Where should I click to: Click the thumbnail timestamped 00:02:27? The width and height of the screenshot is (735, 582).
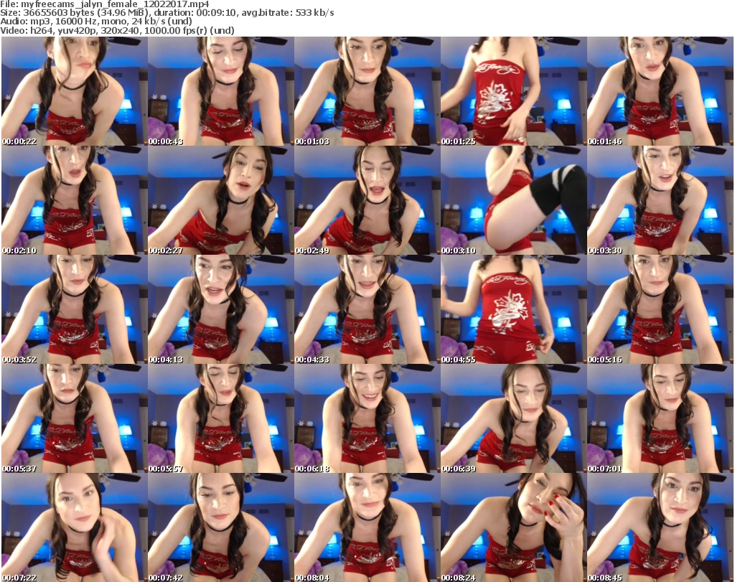coord(220,200)
